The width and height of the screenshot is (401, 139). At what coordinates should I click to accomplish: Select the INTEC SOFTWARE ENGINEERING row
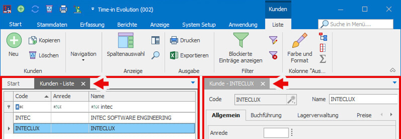coord(101,118)
